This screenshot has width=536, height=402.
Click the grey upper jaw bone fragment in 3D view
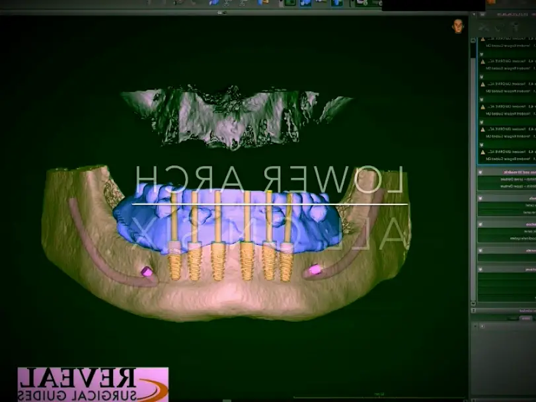(233, 116)
